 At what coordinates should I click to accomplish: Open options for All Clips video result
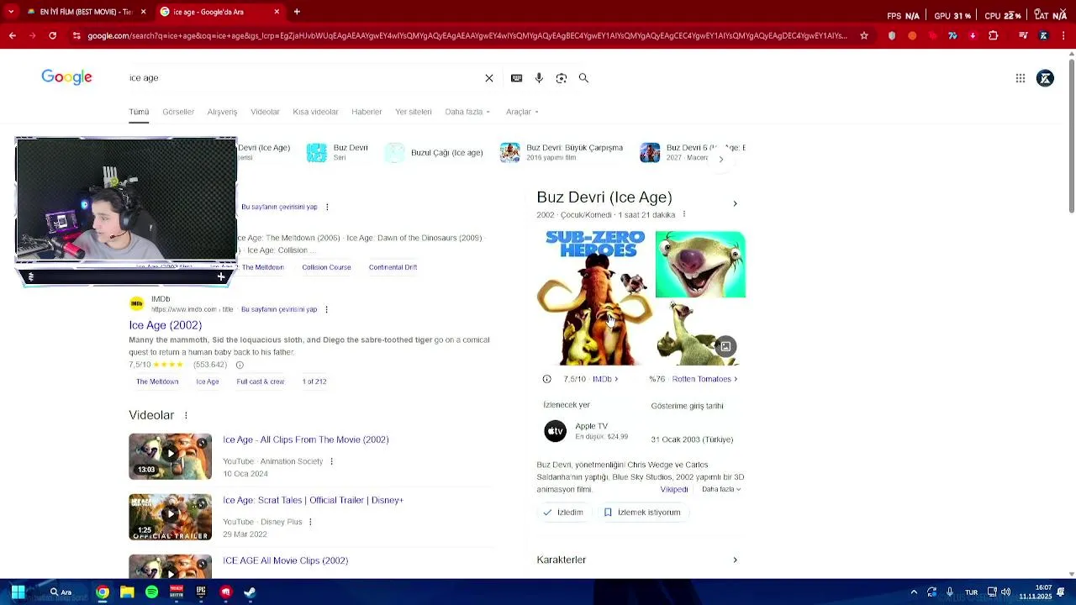click(331, 461)
